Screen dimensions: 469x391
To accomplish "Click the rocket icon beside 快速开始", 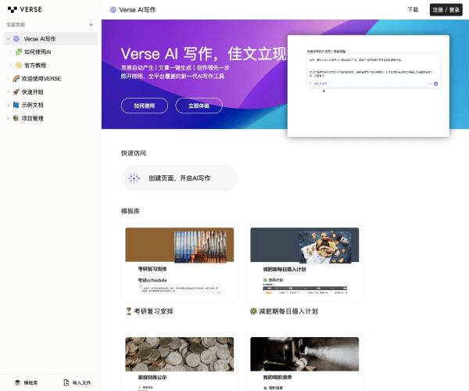I will [x=16, y=91].
